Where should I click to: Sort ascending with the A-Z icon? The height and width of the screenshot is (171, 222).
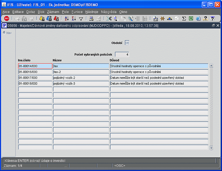67,18
